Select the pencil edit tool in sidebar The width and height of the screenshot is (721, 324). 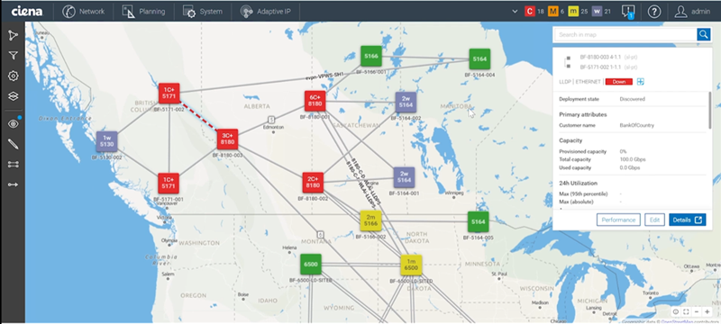(x=13, y=144)
